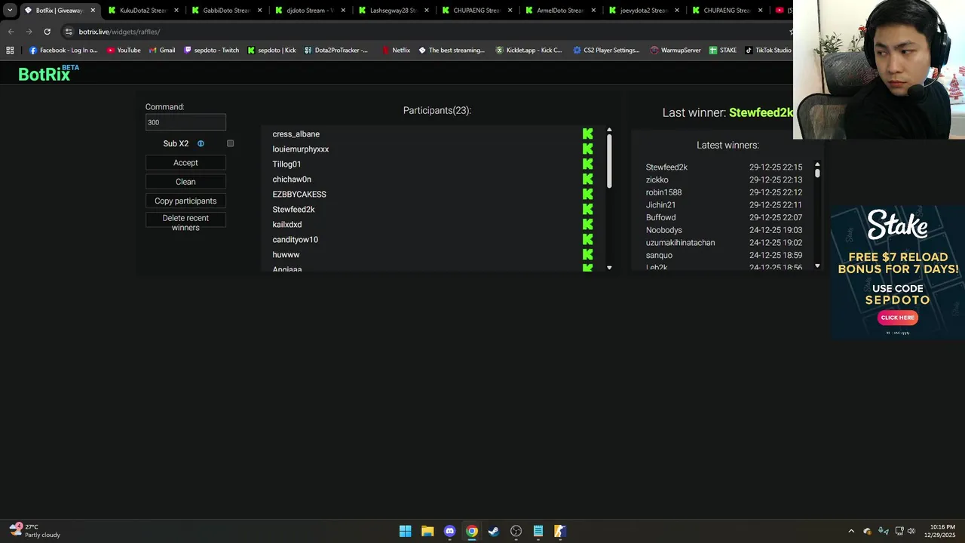Click the Kick icon beside candityow10
Screen dimensions: 965x543
coord(587,240)
